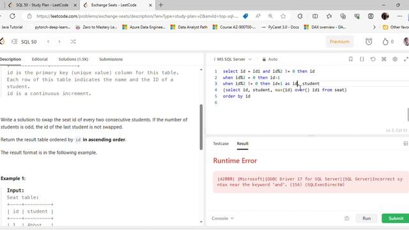The width and height of the screenshot is (409, 230).
Task: Click the site info lock icon
Action: click(29, 16)
